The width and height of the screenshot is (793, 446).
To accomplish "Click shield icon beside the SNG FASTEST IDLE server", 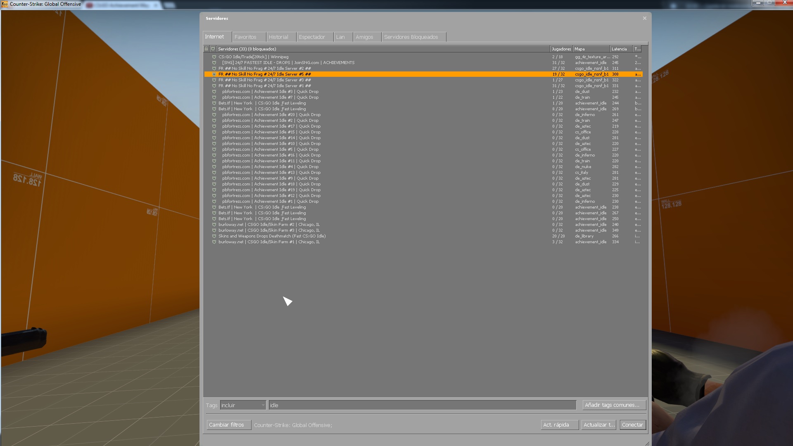I will [214, 63].
